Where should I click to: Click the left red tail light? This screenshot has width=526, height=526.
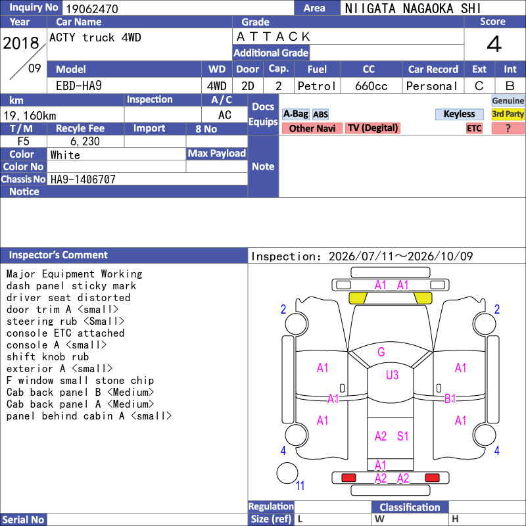348,478
